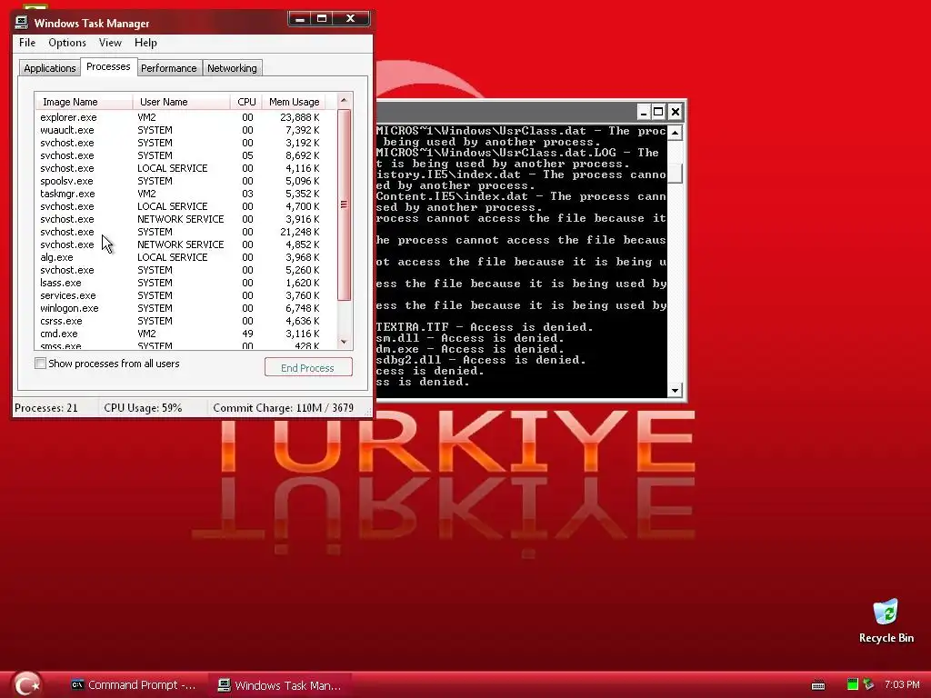The height and width of the screenshot is (698, 931).
Task: Sort by User Name column header
Action: [181, 102]
